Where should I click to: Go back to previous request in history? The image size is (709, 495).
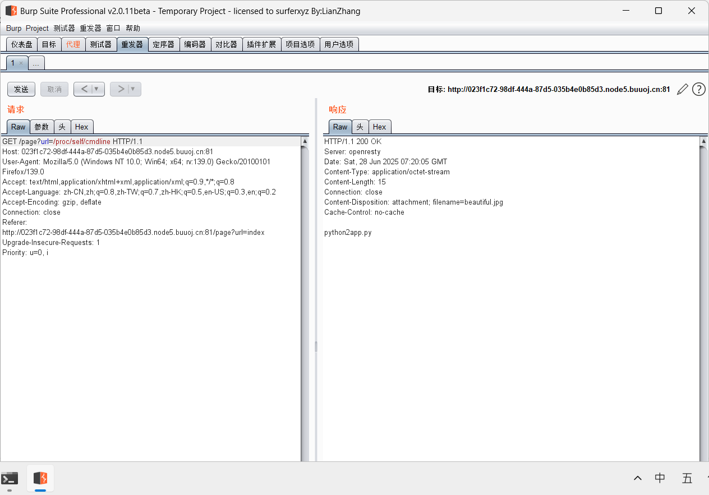point(84,89)
